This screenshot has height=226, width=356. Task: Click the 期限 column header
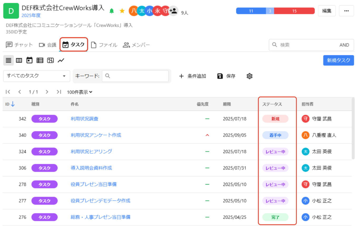227,104
